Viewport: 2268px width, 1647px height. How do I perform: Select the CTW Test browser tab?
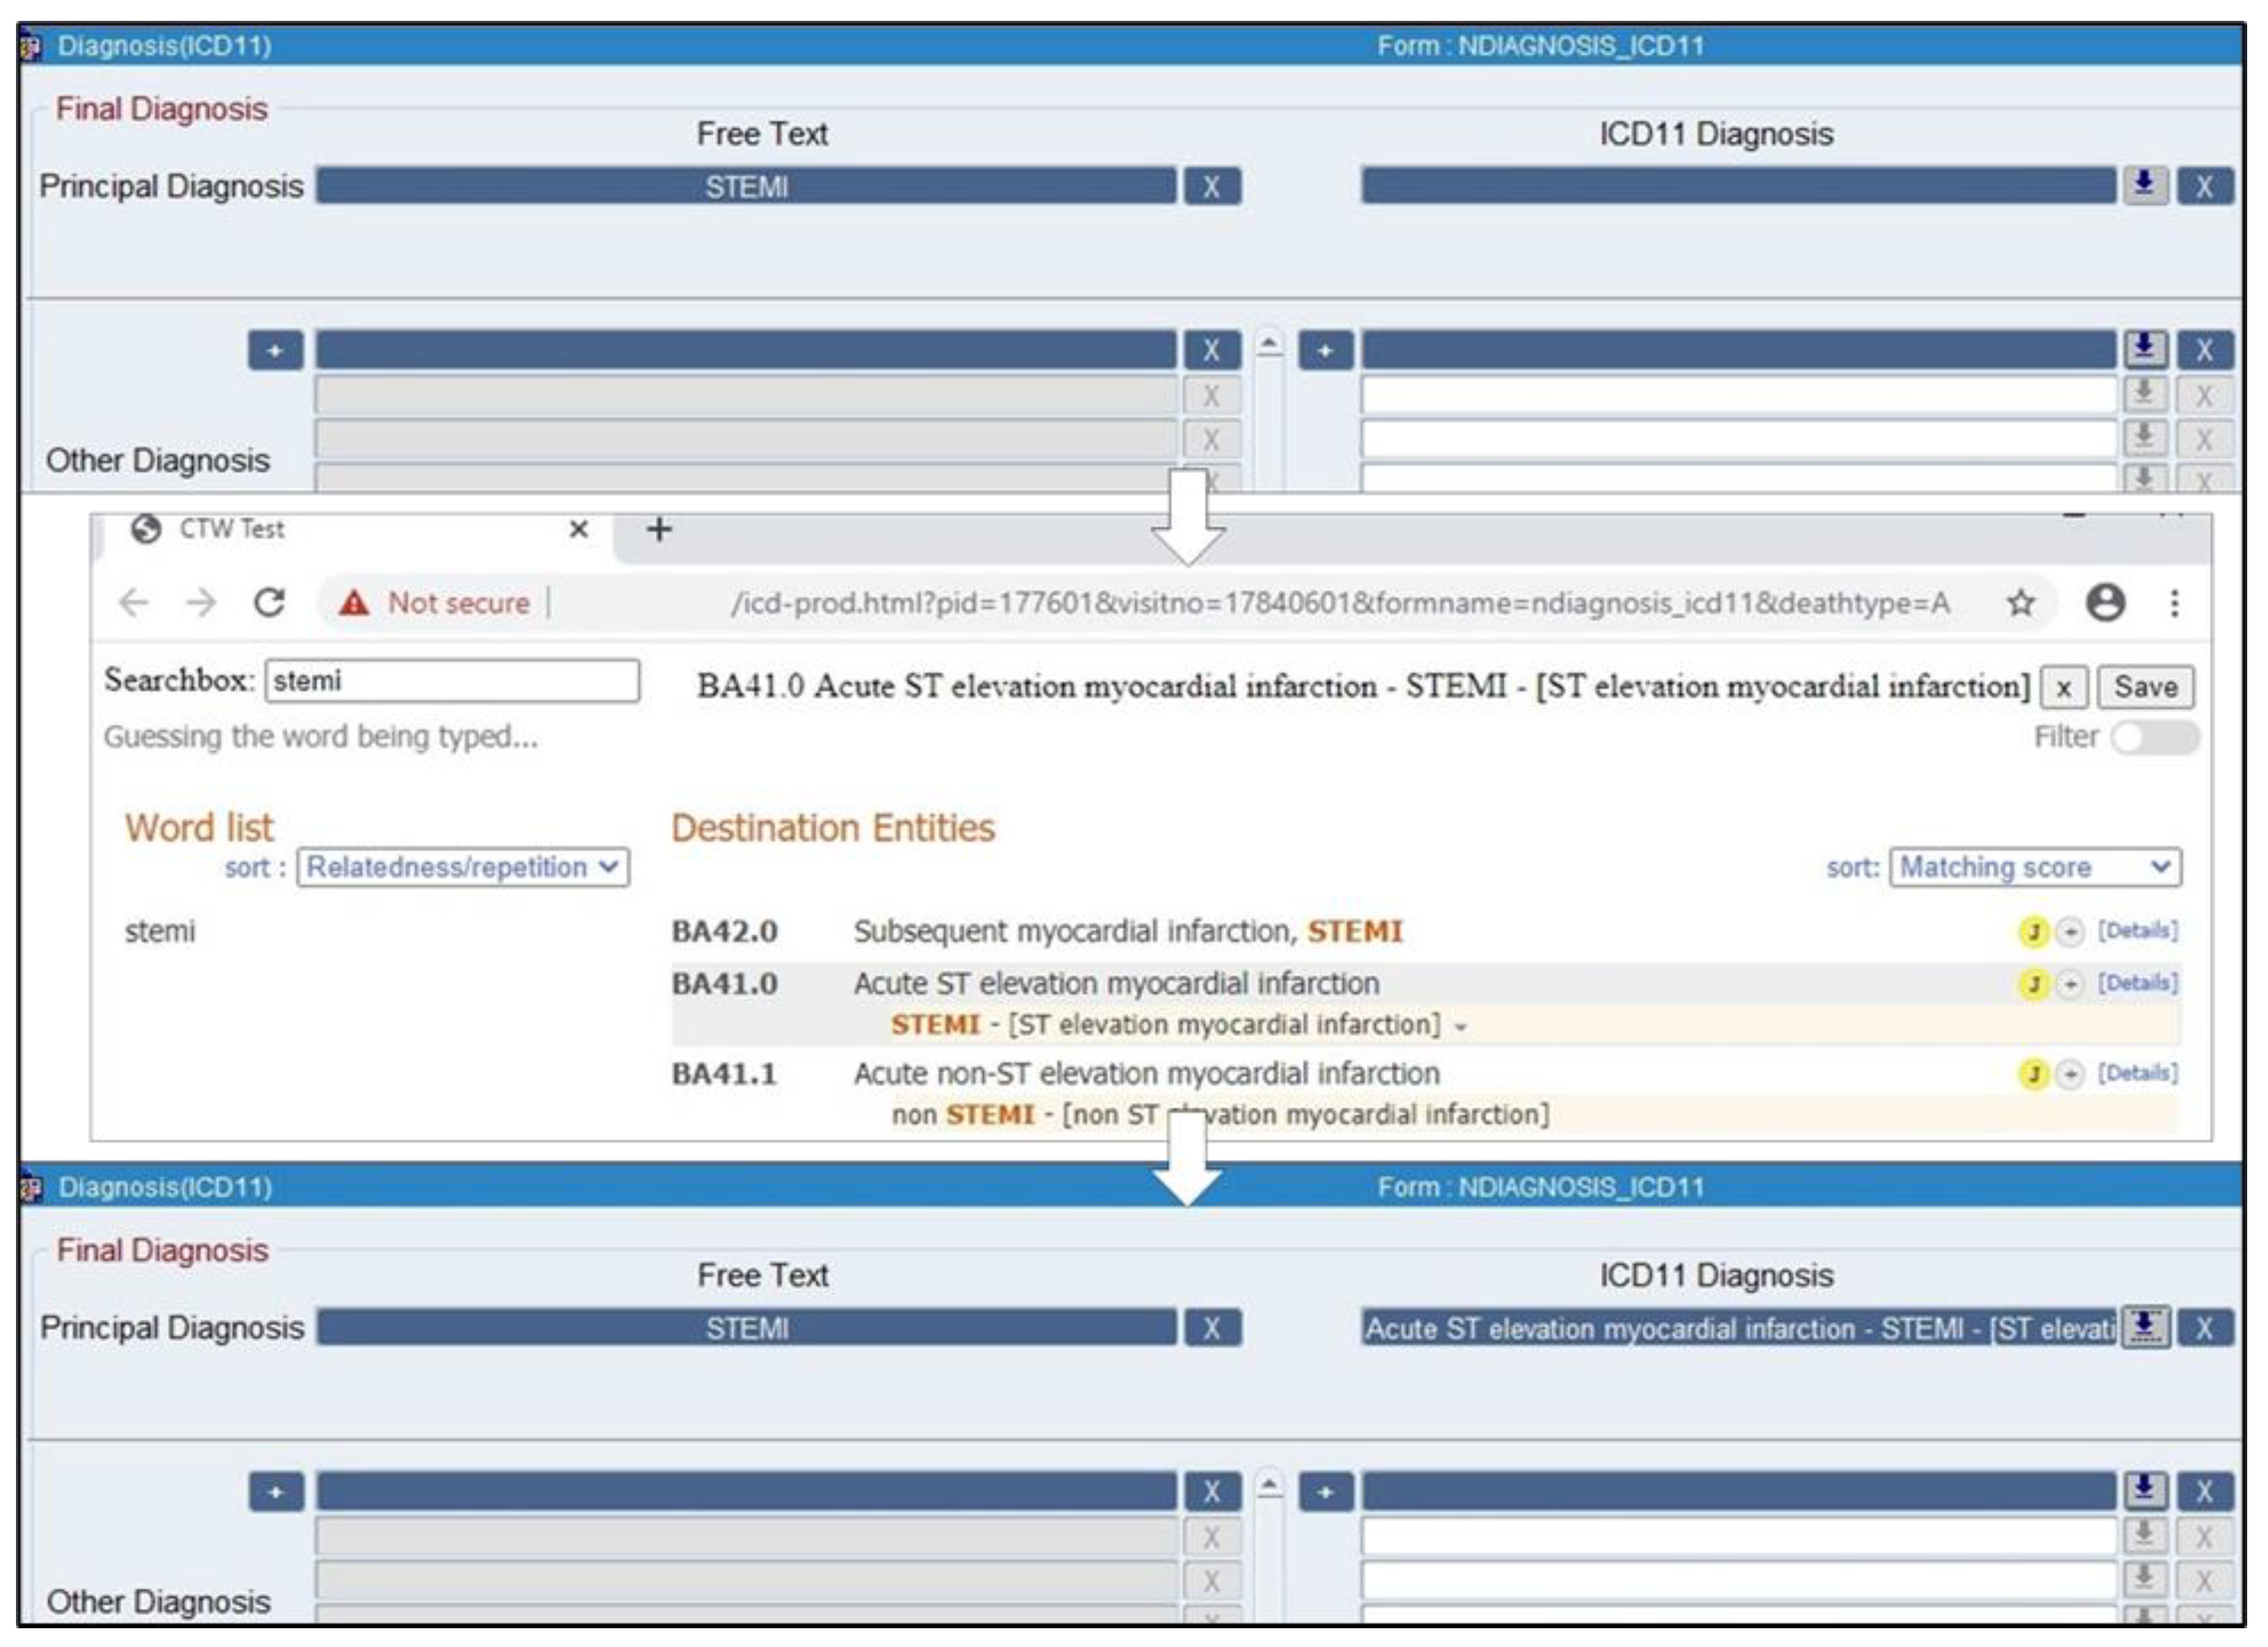(x=232, y=529)
